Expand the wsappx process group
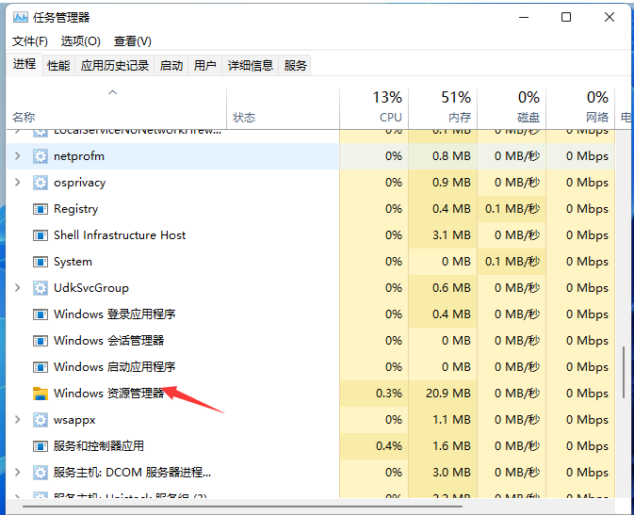 [18, 420]
